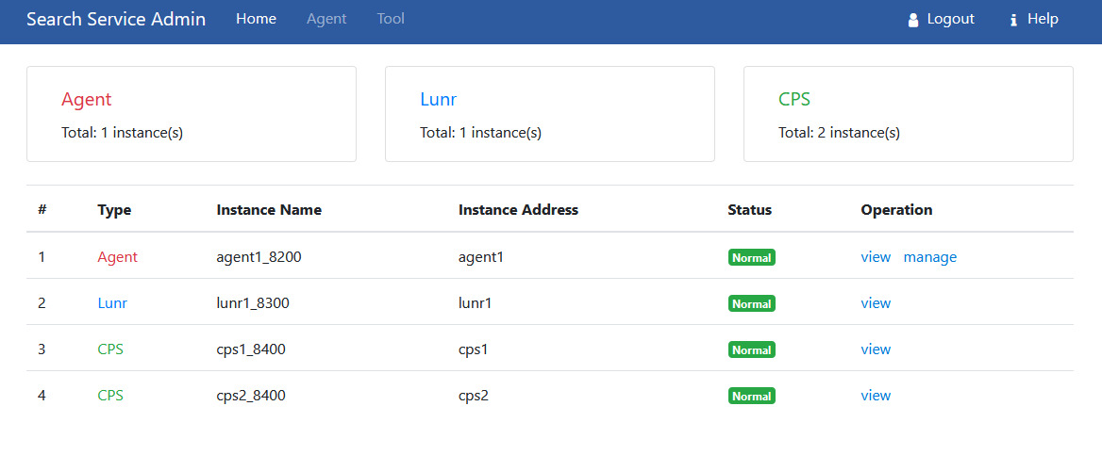Screen dimensions: 1102x455
Task: Click the CPS type in the cps2_8400 row
Action: [x=110, y=396]
